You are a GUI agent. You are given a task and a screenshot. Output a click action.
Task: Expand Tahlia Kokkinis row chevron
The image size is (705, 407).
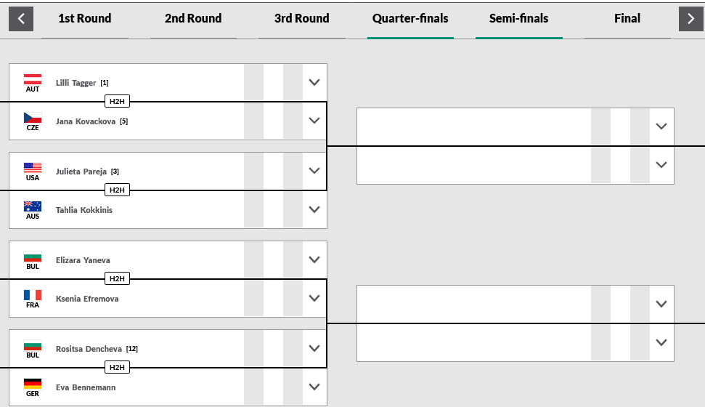314,209
